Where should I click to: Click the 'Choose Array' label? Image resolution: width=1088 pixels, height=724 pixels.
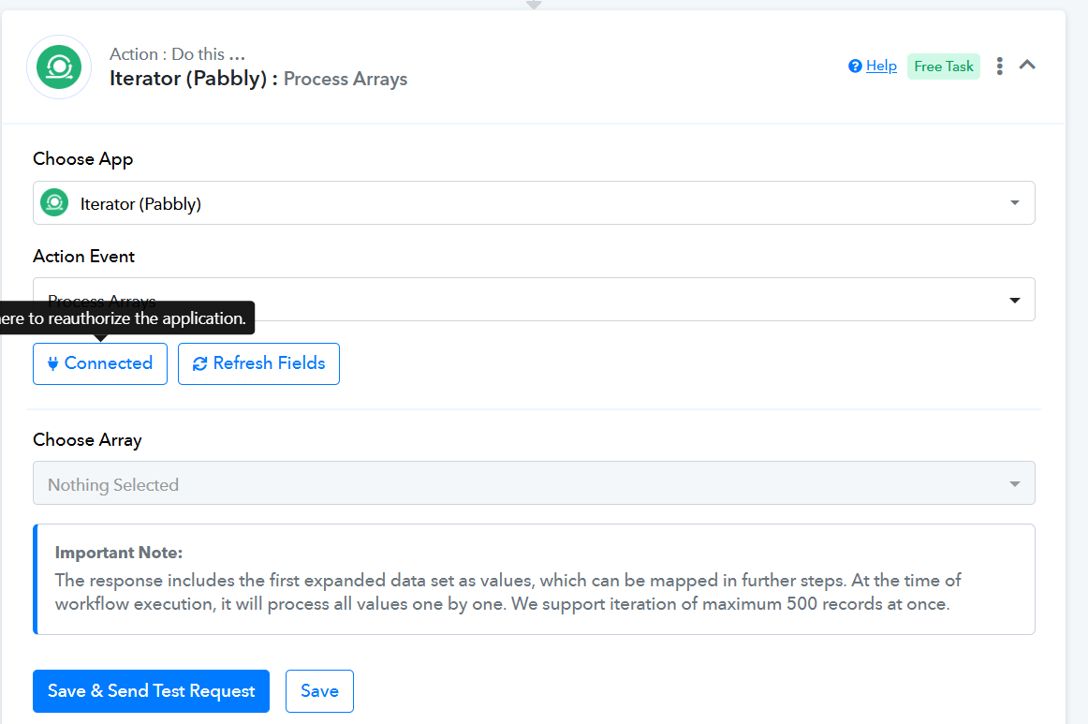87,440
